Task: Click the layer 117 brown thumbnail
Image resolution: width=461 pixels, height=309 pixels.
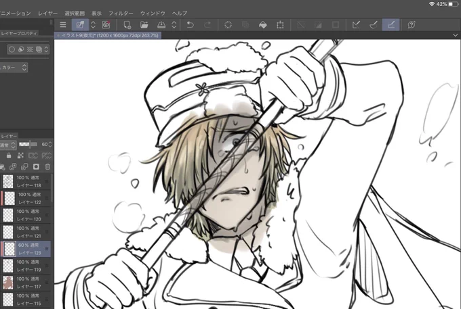Action: 8,283
